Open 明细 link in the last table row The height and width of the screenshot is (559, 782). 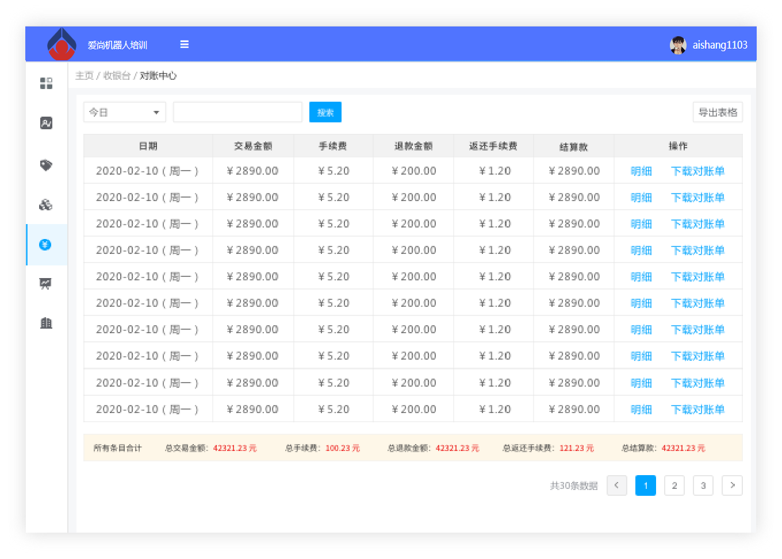[x=641, y=409]
